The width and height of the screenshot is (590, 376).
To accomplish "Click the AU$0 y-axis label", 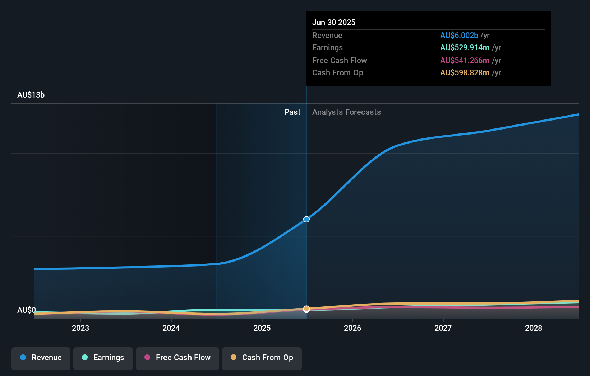I will pos(27,310).
